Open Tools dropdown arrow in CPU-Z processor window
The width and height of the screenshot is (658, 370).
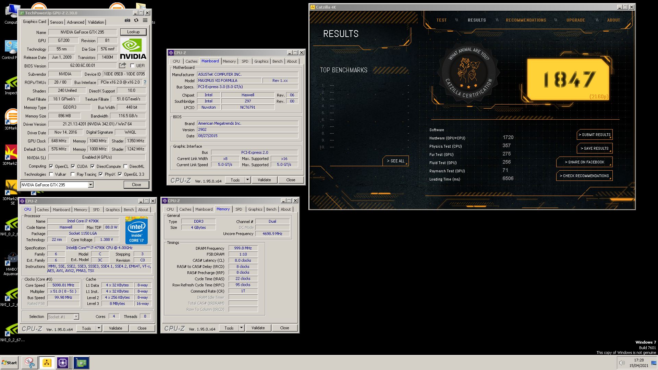[x=99, y=328]
